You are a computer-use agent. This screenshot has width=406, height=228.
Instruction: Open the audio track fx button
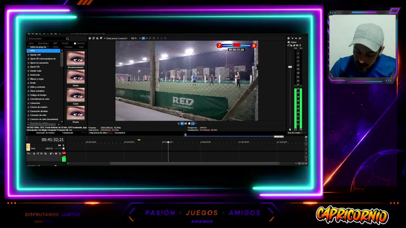(45, 154)
